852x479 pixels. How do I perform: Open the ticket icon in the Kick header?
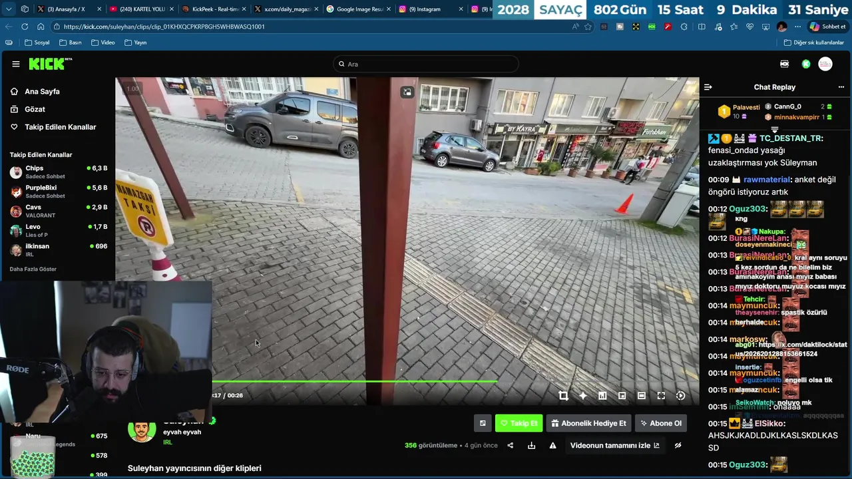click(784, 64)
